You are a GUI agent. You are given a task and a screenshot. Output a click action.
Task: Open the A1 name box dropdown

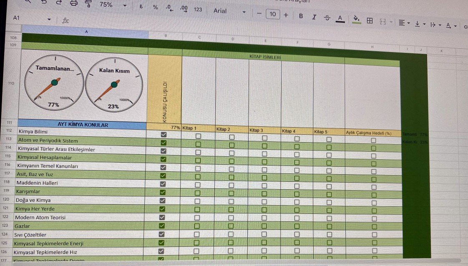click(x=49, y=20)
